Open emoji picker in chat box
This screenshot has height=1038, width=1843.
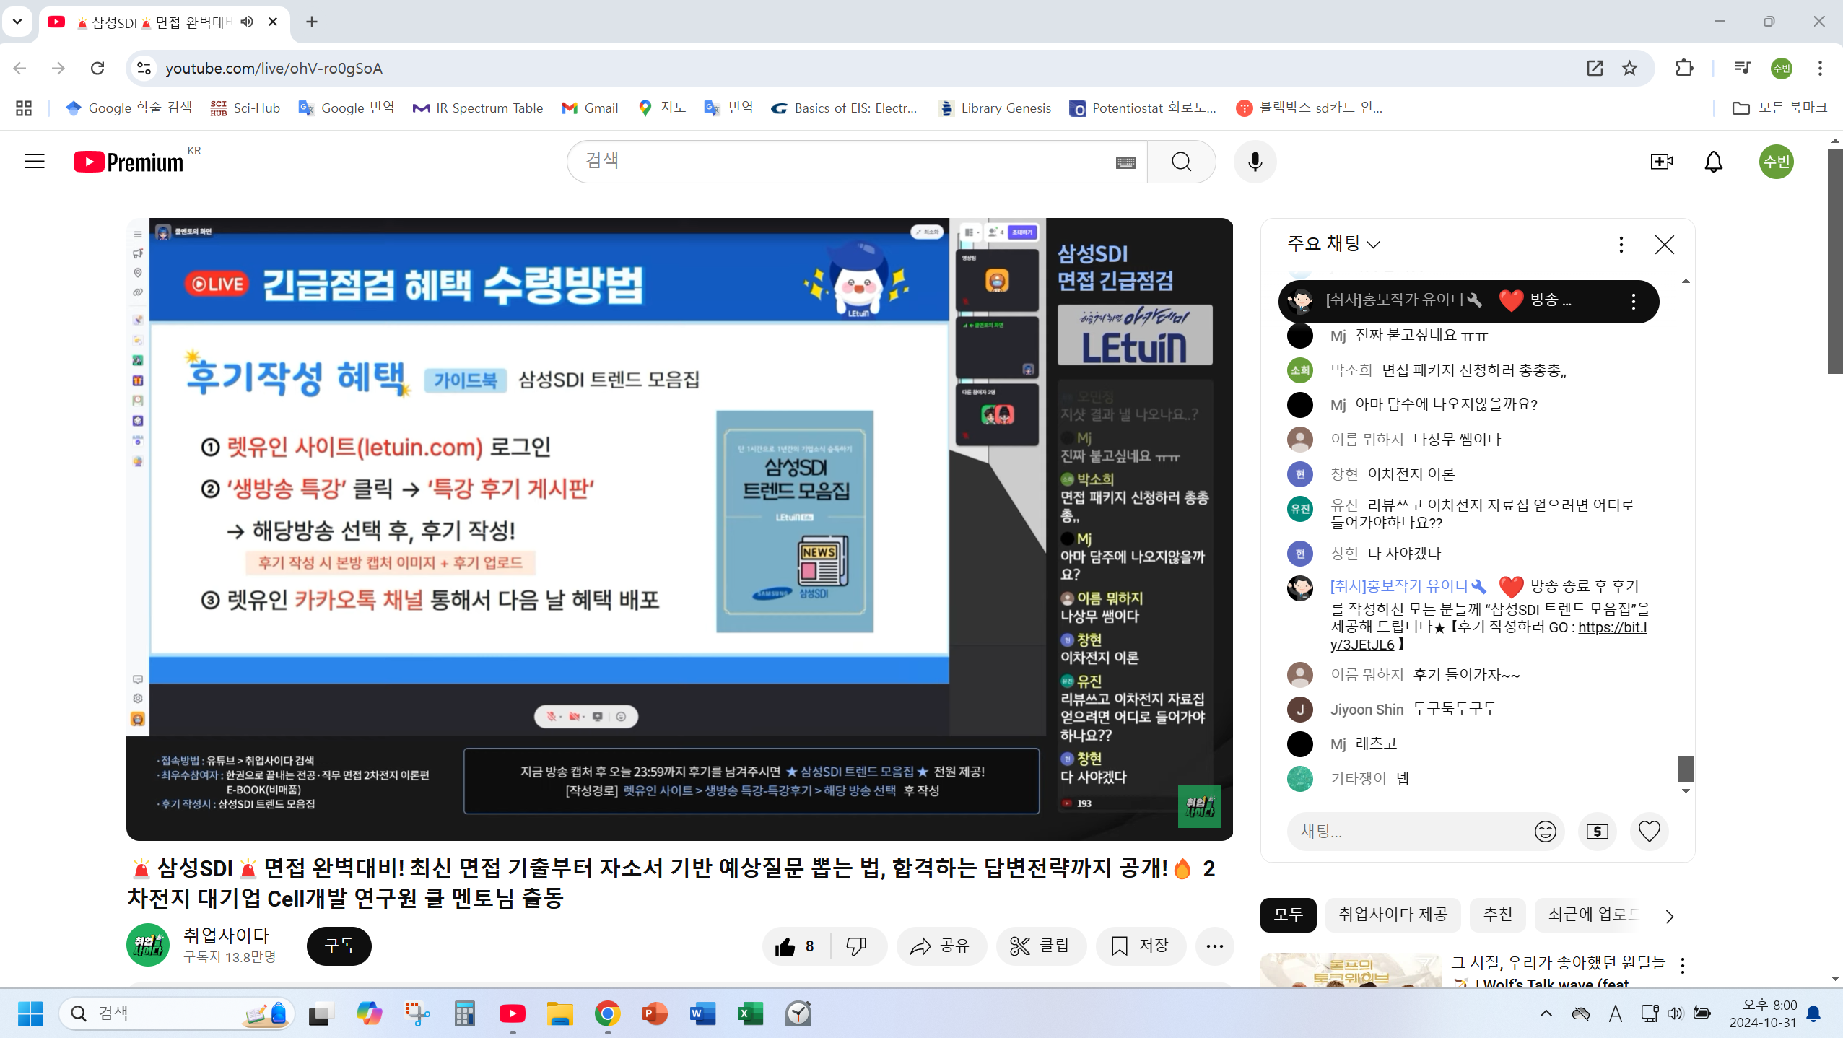[1545, 832]
